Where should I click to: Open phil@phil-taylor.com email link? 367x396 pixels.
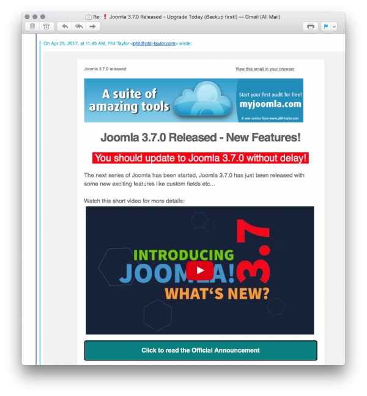(x=154, y=43)
